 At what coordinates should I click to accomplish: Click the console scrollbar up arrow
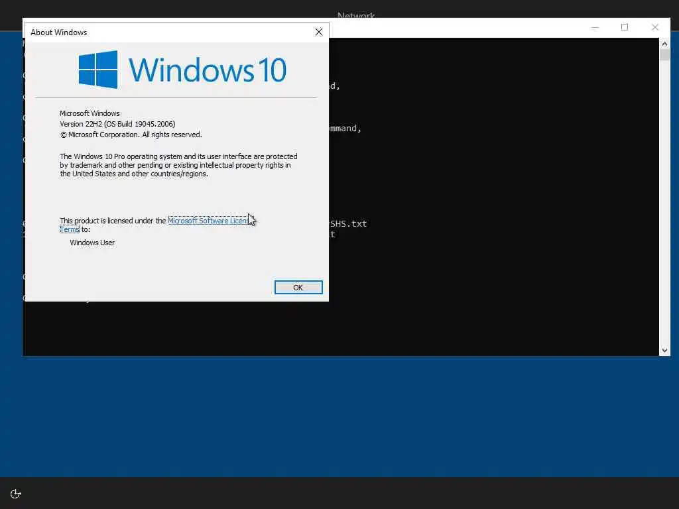click(664, 44)
